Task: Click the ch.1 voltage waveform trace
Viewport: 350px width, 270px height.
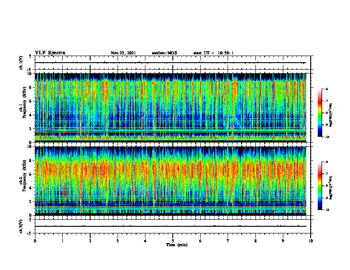Action: (x=171, y=63)
